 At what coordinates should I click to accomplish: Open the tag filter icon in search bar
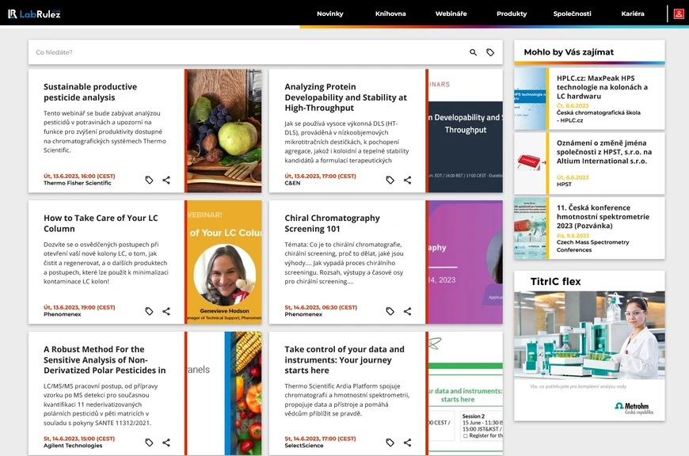point(490,52)
